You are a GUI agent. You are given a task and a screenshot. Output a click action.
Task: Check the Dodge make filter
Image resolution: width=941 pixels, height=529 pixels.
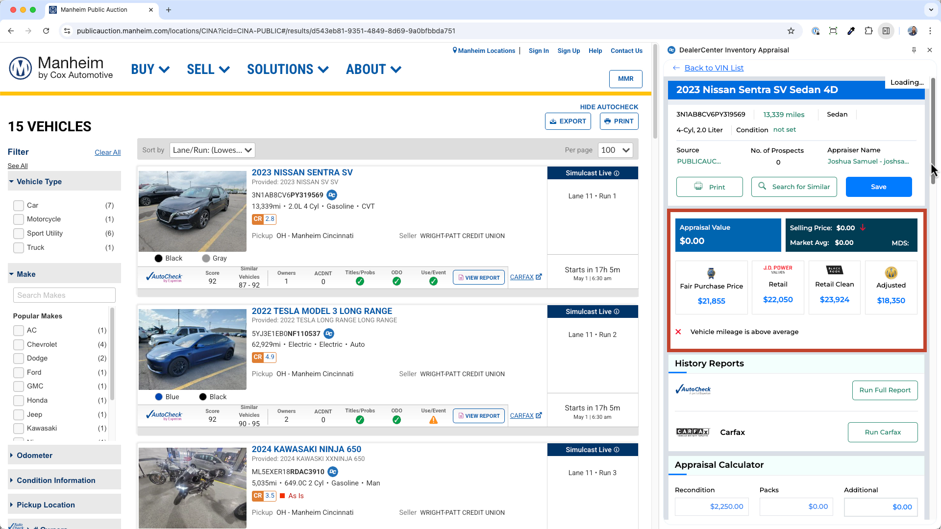[x=19, y=359]
